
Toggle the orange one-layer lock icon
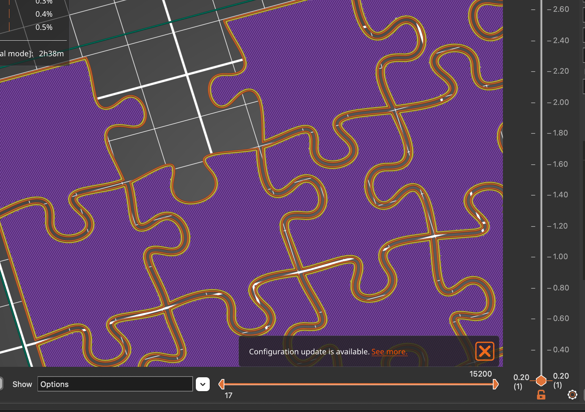click(x=541, y=395)
